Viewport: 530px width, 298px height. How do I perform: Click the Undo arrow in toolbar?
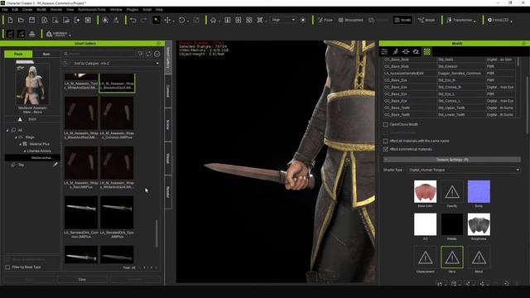tap(133, 20)
